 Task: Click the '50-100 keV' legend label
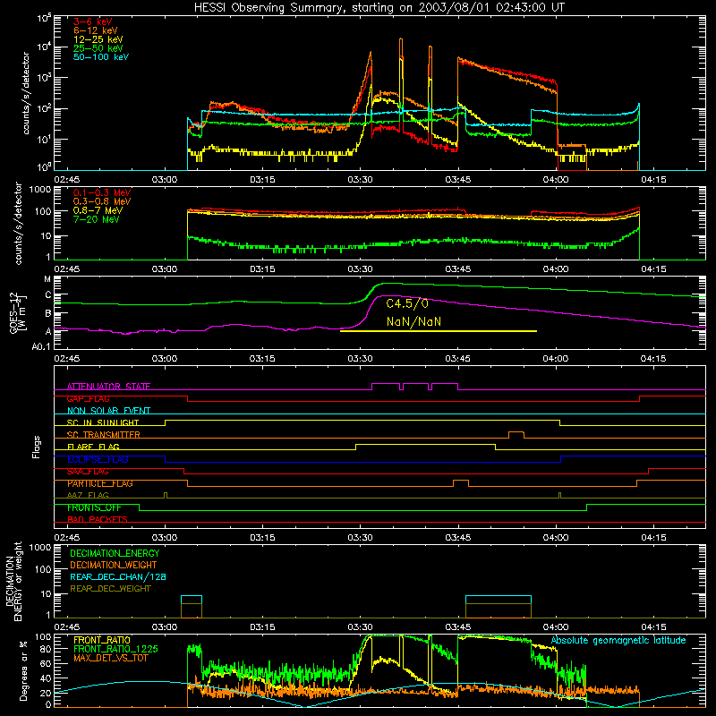(x=101, y=57)
